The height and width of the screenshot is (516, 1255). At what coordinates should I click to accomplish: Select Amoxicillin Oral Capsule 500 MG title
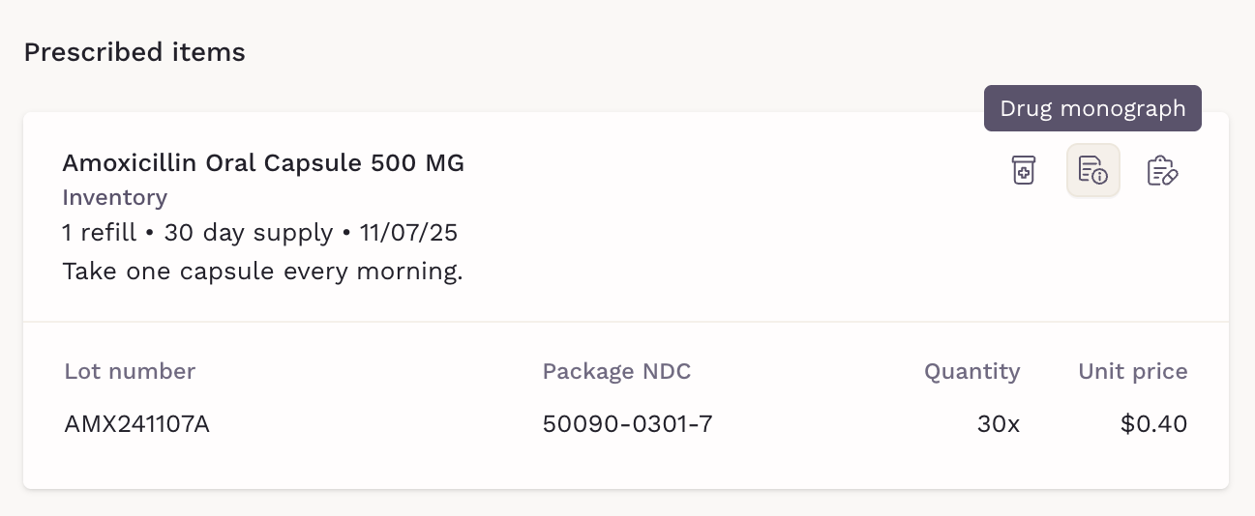263,163
